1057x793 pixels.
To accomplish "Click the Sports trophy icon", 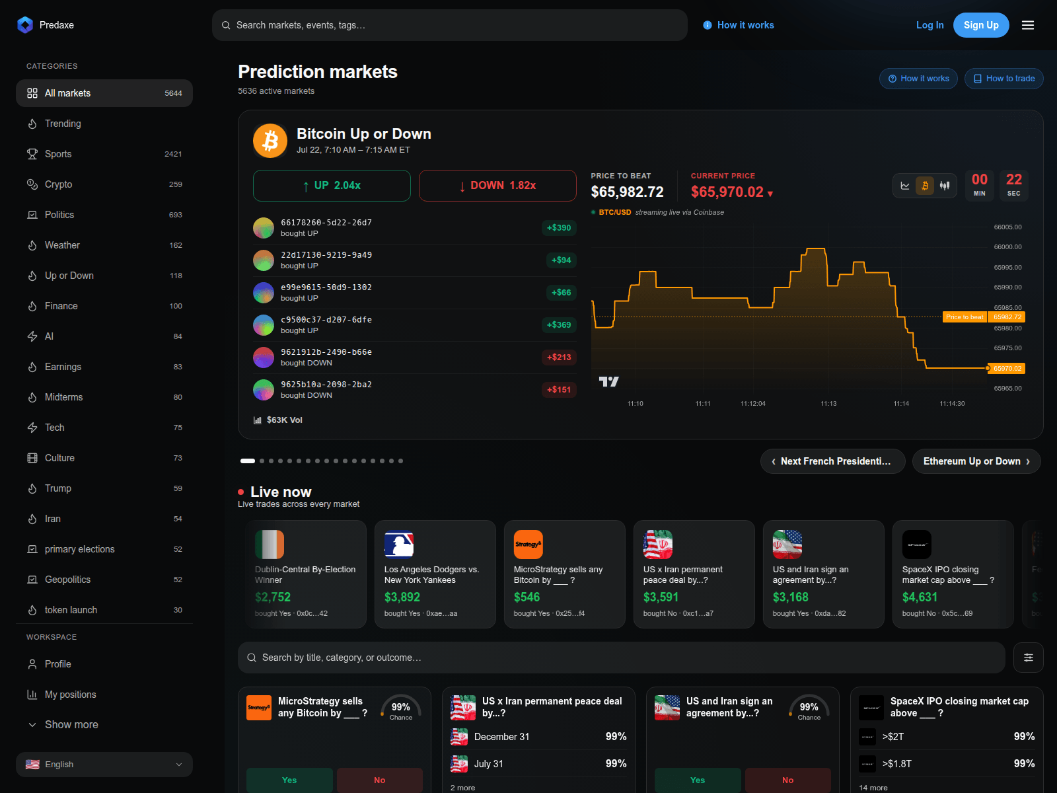I will (x=32, y=154).
